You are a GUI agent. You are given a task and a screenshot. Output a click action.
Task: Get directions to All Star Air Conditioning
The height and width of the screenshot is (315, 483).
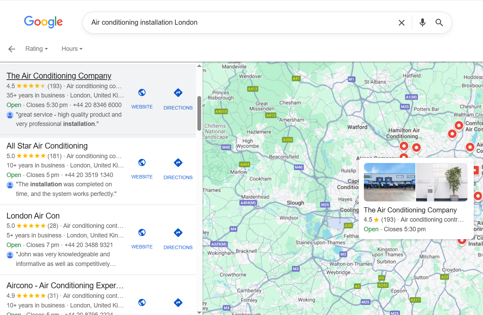[178, 168]
